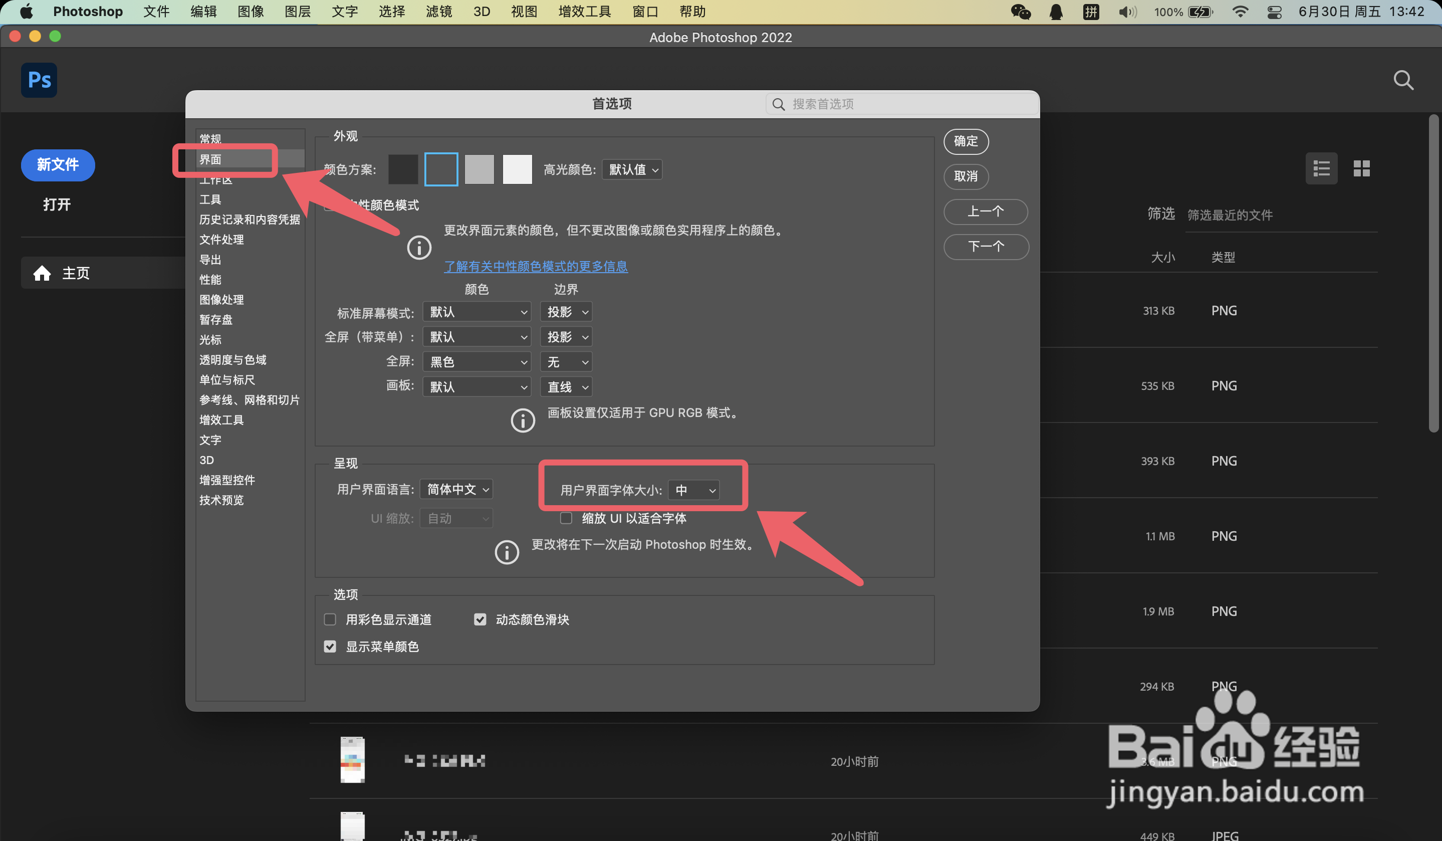Open Control Center icon in menu bar

pos(1274,12)
